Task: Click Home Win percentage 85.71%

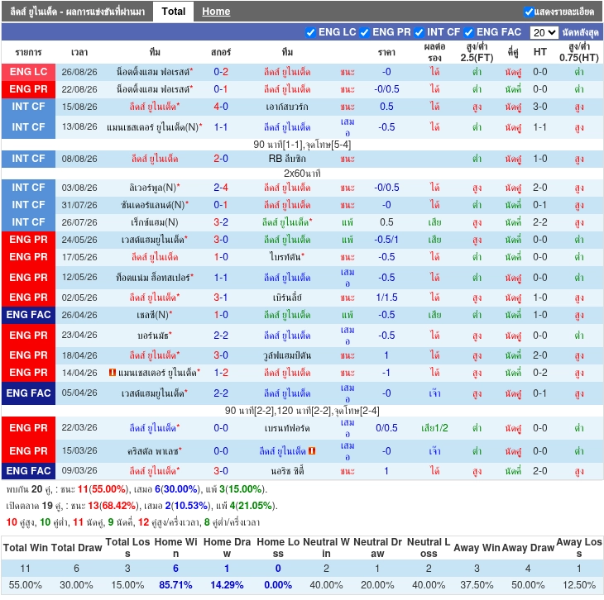Action: (175, 585)
